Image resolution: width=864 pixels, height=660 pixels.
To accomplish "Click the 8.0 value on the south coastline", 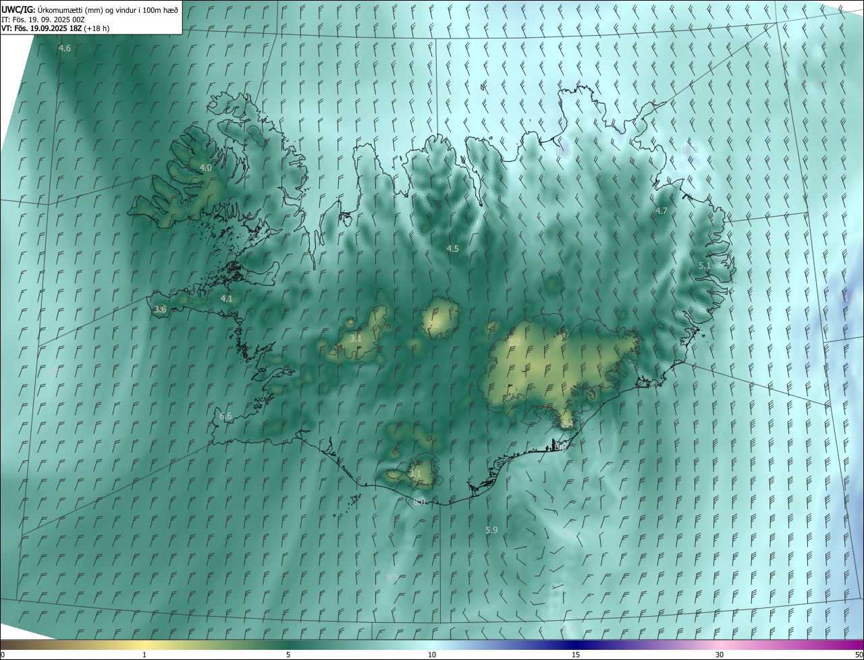I will tap(420, 501).
